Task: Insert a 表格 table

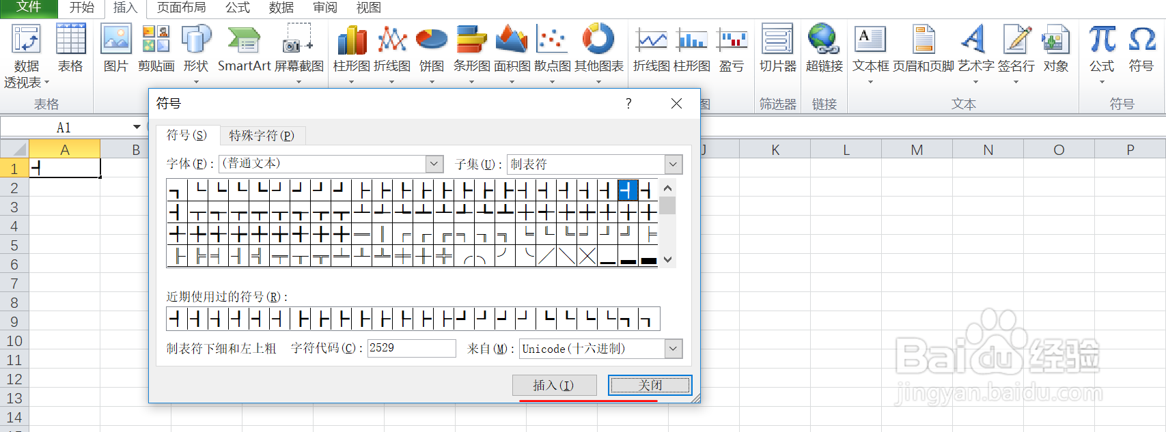Action: (70, 48)
